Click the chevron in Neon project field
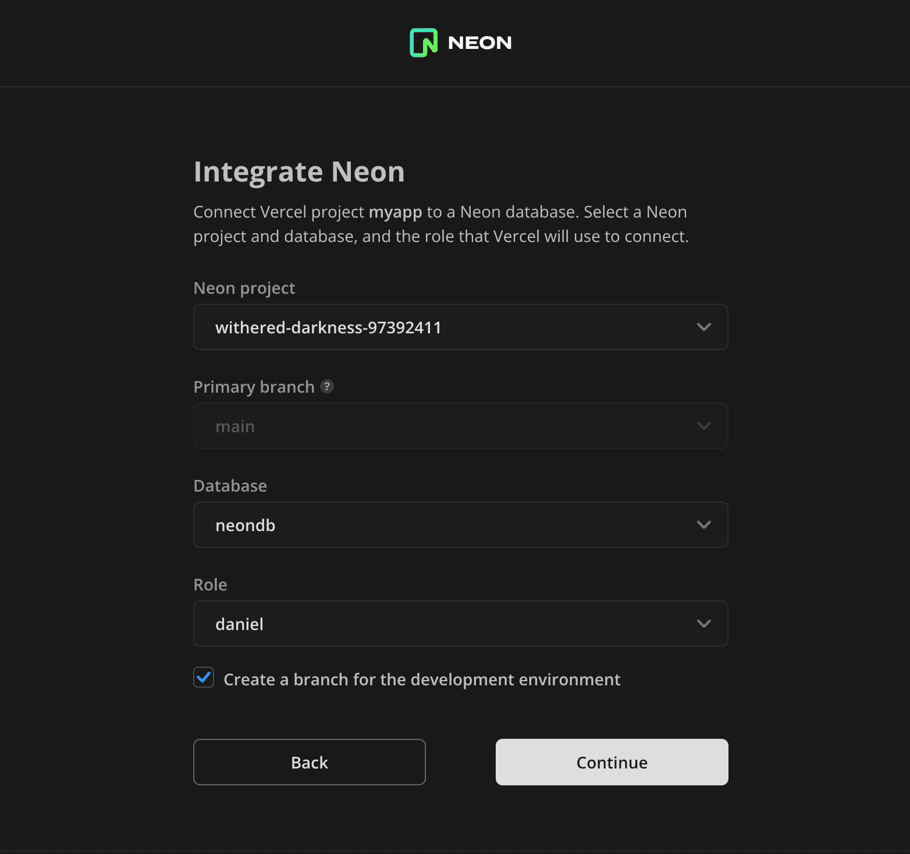 point(704,327)
